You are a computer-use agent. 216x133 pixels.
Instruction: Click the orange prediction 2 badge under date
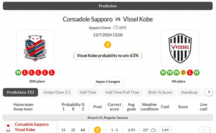107,45
